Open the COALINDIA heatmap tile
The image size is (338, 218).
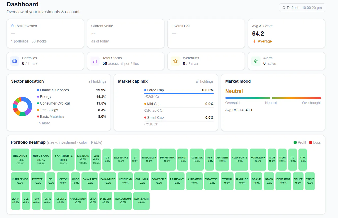(x=142, y=181)
